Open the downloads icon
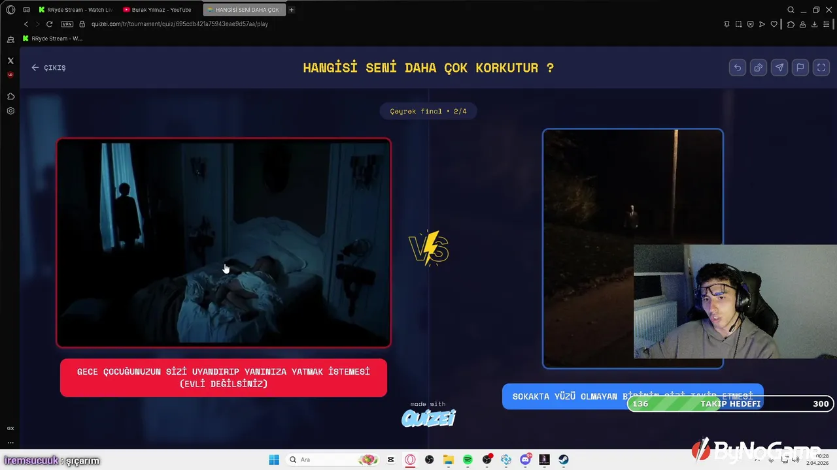Screen dimensions: 837x470 (x=815, y=24)
